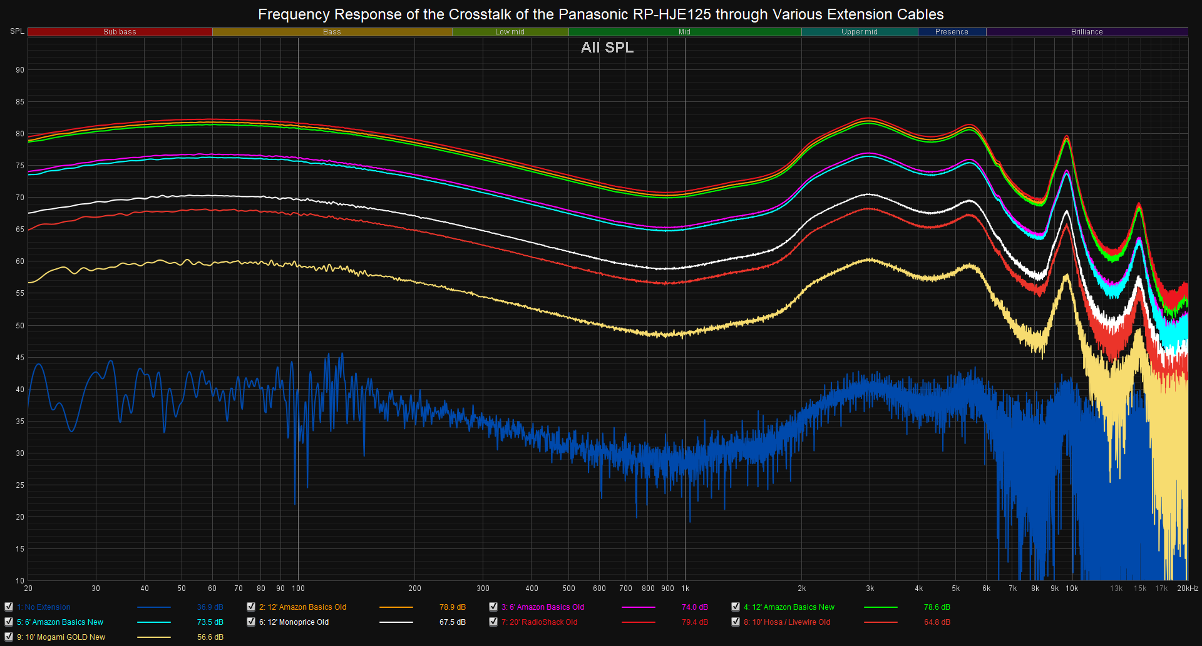Image resolution: width=1202 pixels, height=646 pixels.
Task: Click the 78.9 dB value readout
Action: 453,607
